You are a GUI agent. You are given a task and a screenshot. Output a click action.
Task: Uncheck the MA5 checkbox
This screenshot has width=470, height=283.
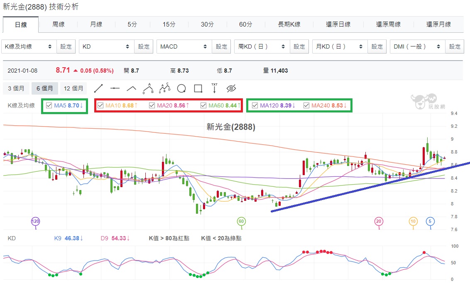[49, 105]
